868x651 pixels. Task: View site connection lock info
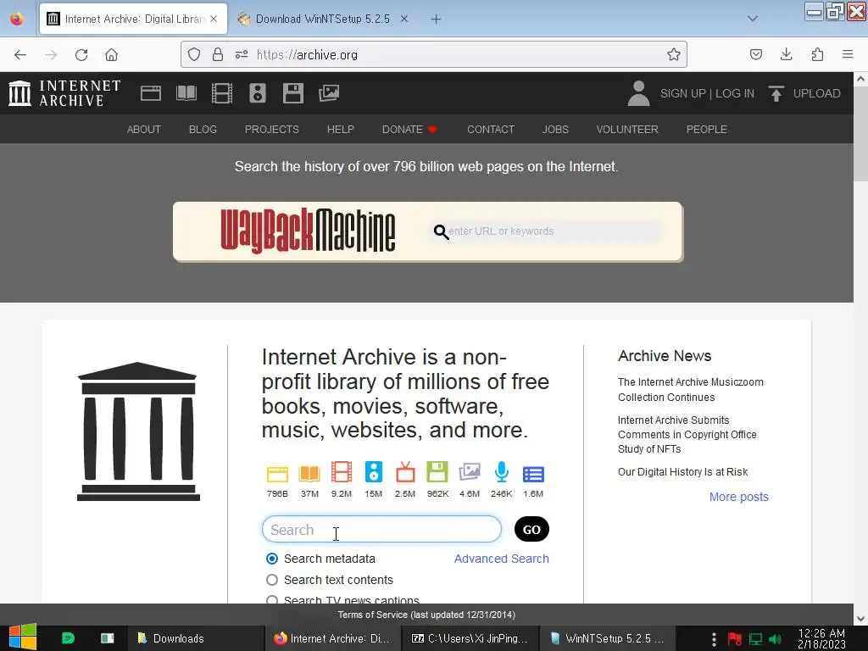pos(218,54)
